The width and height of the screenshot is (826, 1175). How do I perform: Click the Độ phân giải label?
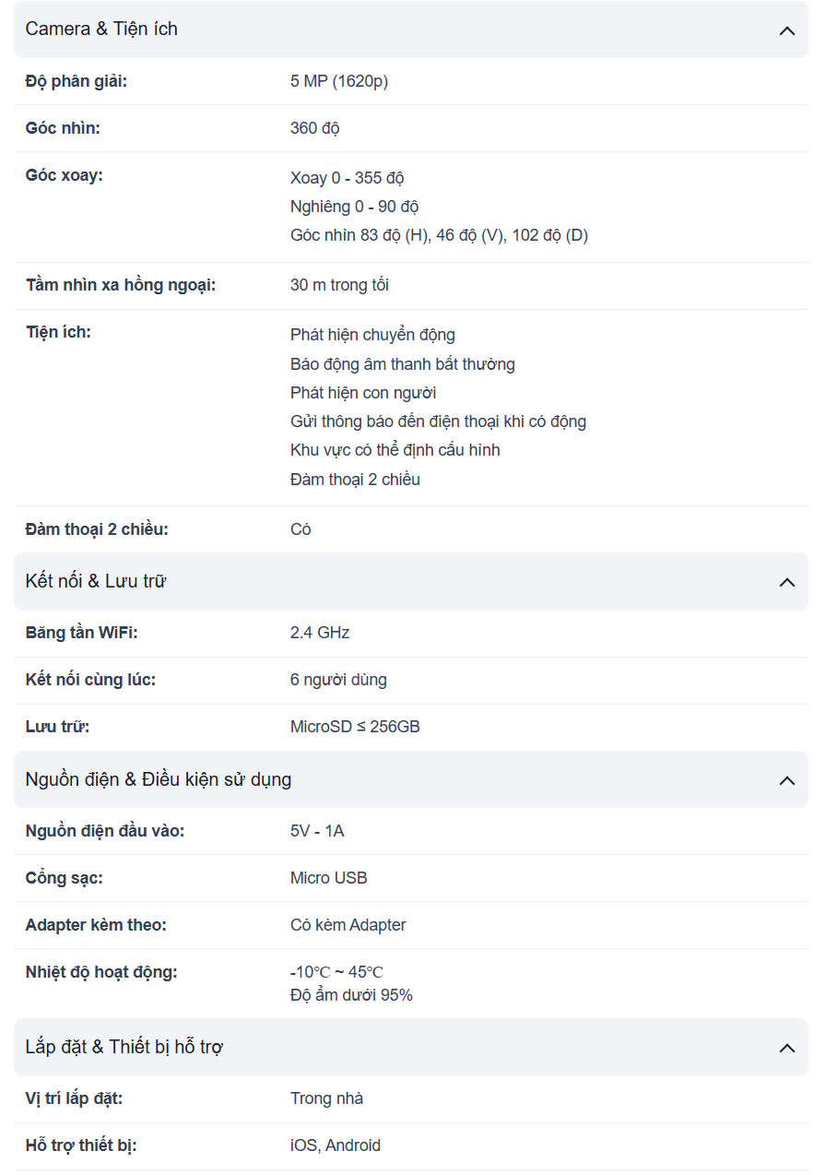click(77, 81)
